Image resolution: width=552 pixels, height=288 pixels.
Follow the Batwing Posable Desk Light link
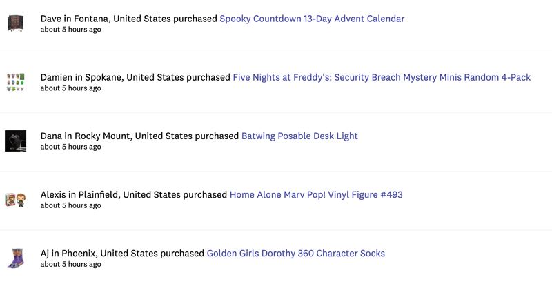click(299, 136)
